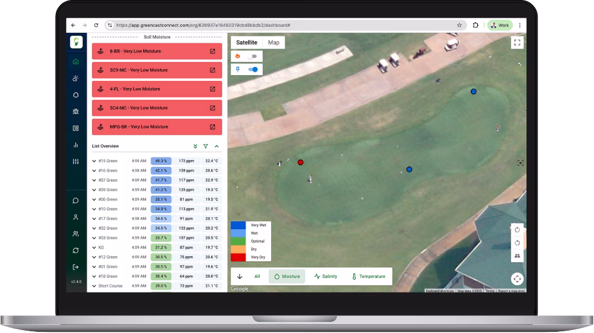Open the layout panels sidebar icon
This screenshot has height=333, width=594.
pos(76,128)
